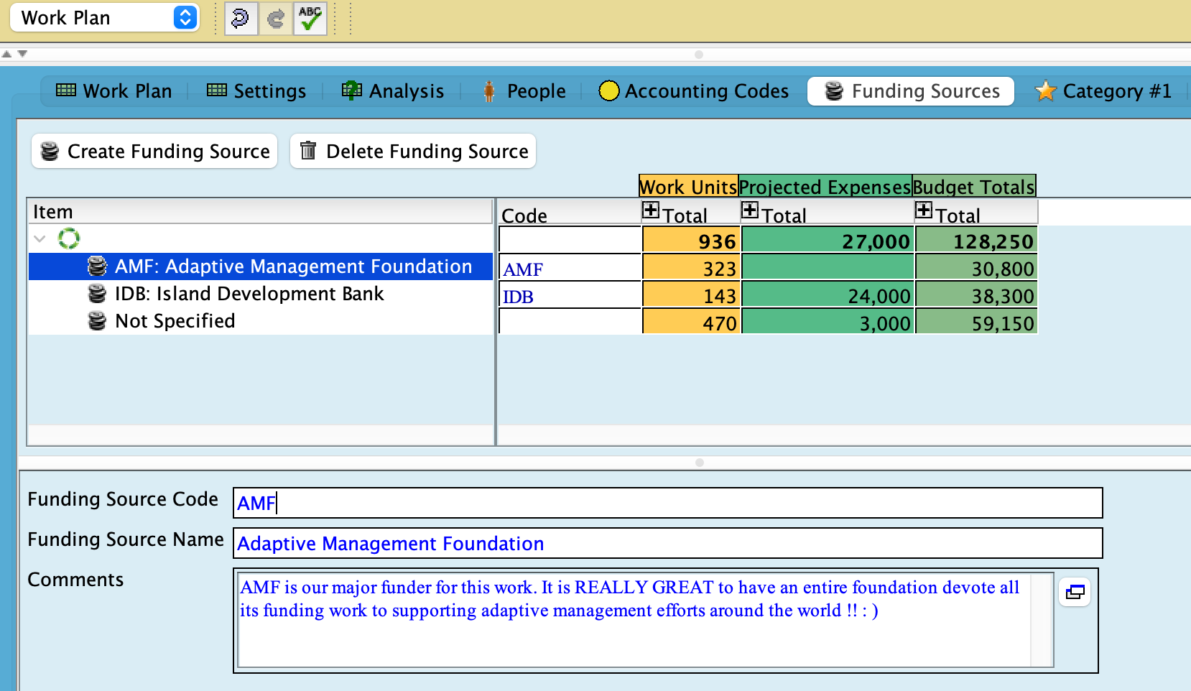Collapse the root tree node chevron
Screen dimensions: 1191x691
[40, 238]
